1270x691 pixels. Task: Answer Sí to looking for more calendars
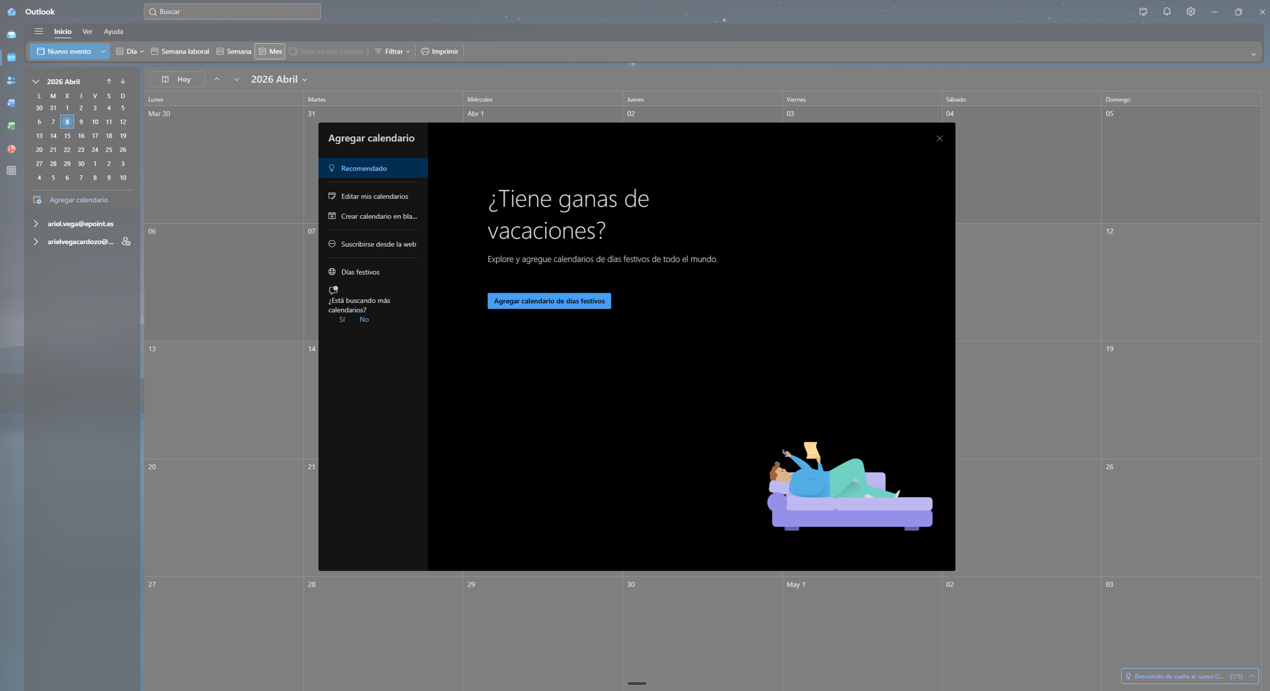tap(342, 320)
